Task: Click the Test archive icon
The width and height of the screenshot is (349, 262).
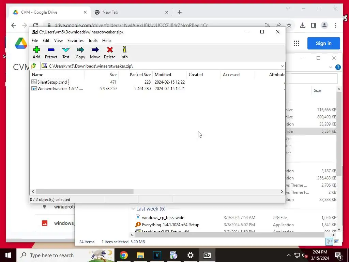Action: pyautogui.click(x=66, y=53)
